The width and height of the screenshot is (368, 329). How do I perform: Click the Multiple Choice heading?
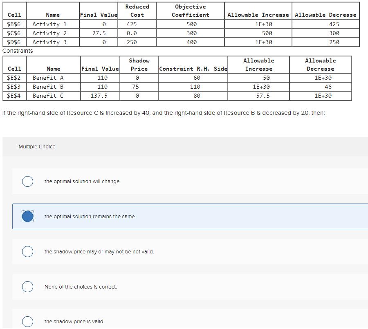tap(36, 146)
